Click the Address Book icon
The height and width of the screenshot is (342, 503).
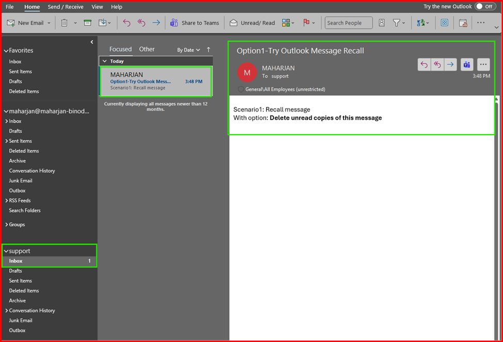382,23
